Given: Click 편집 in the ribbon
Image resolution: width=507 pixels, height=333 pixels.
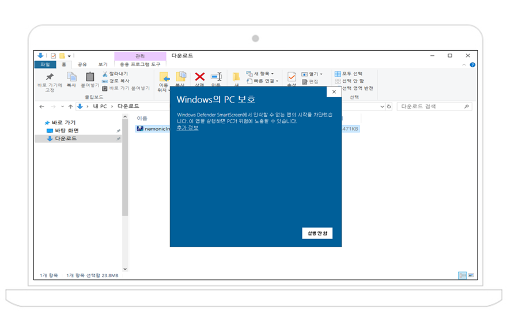Looking at the screenshot, I should point(310,81).
